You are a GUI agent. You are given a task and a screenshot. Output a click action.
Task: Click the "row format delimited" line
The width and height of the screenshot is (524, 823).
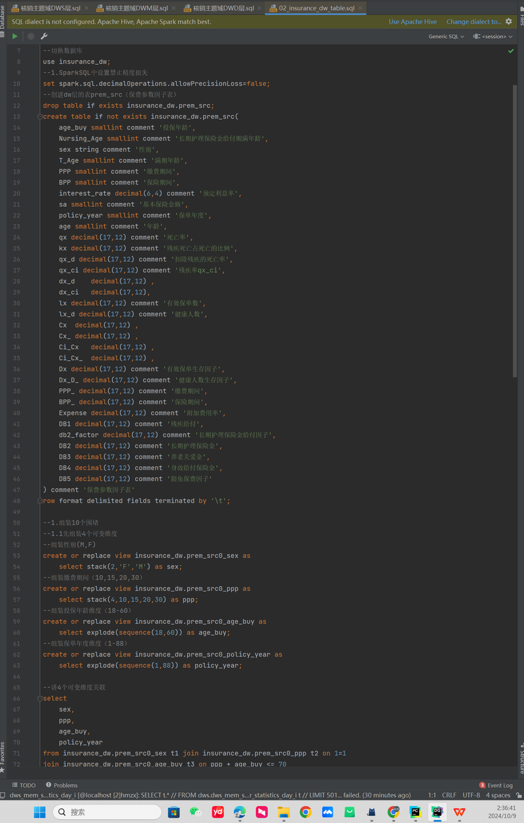pos(137,501)
